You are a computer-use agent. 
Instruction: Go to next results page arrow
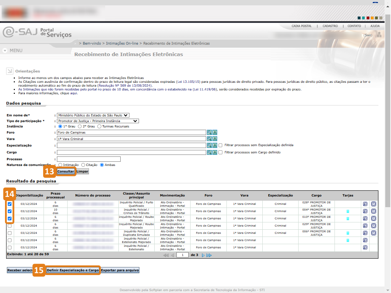point(203,255)
